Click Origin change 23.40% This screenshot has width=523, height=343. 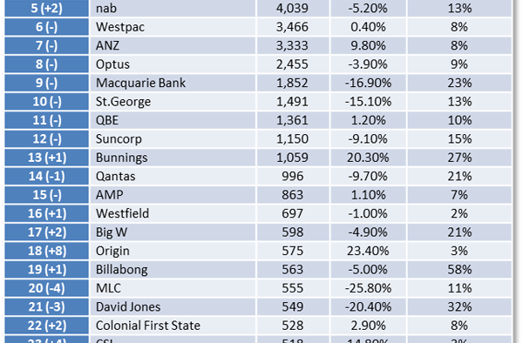point(368,251)
